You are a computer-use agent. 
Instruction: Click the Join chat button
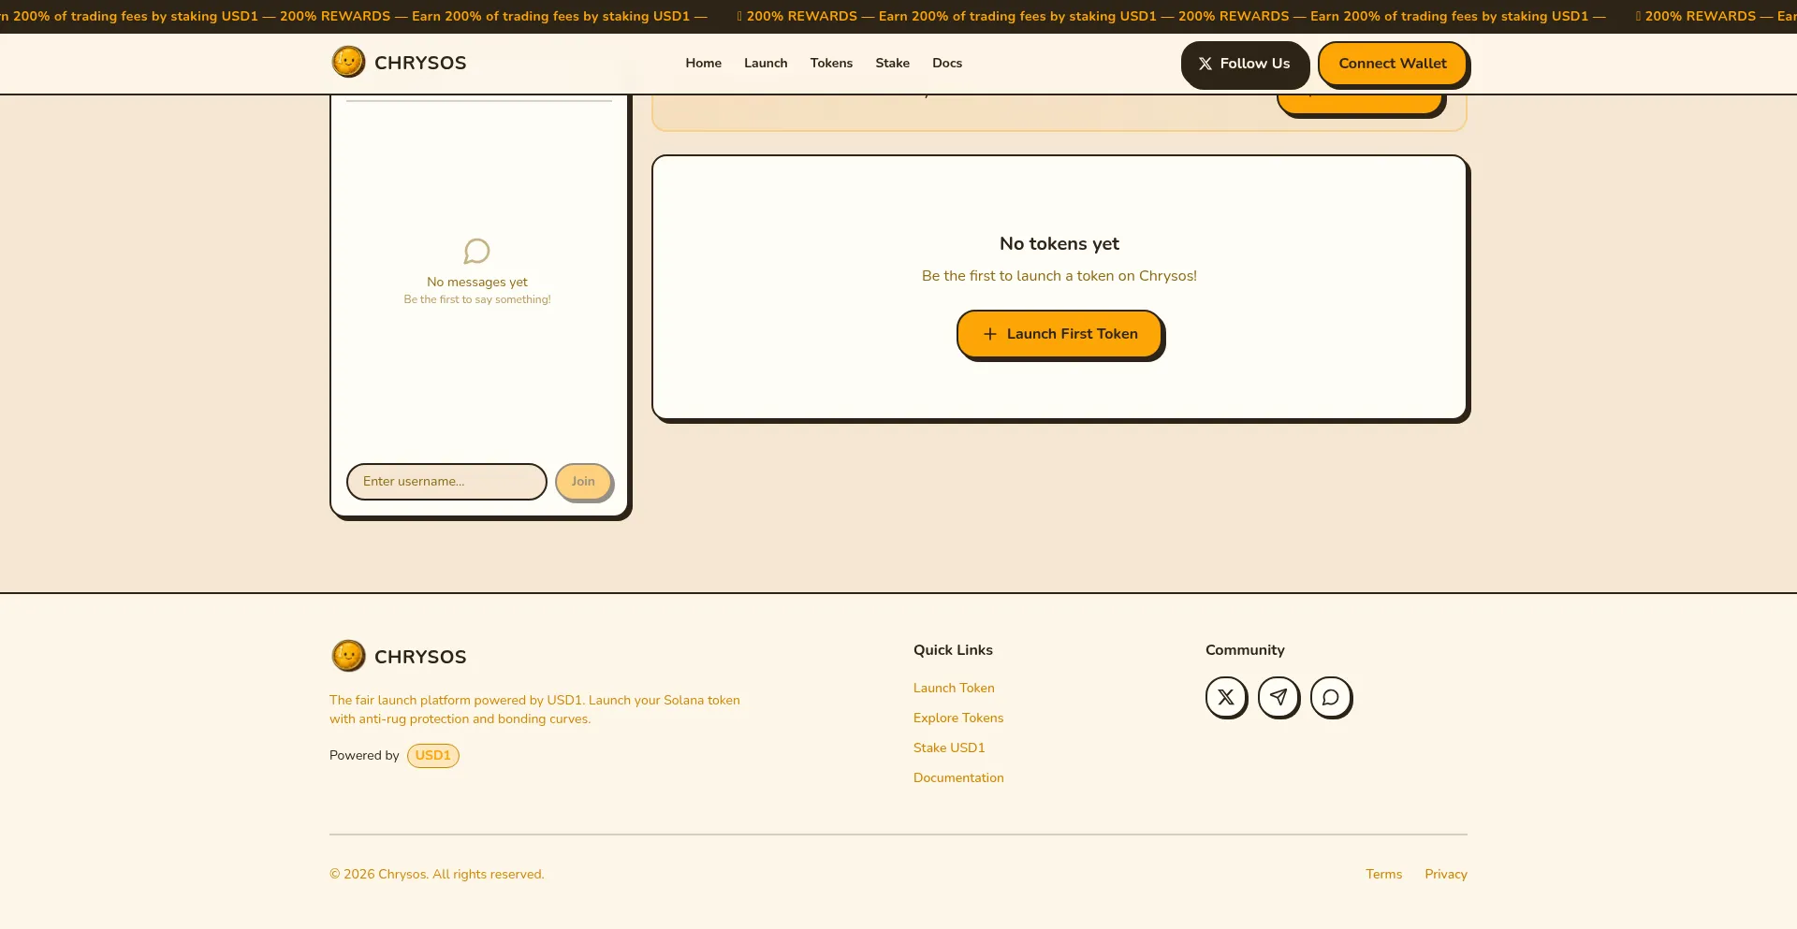[583, 482]
